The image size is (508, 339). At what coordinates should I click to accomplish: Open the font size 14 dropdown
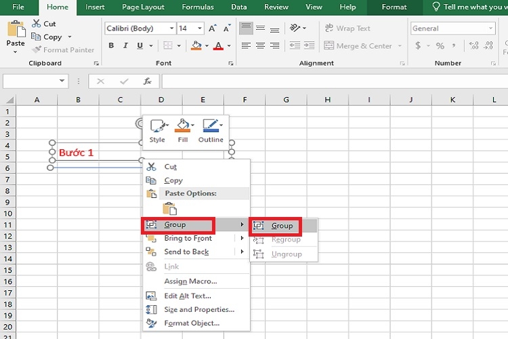click(200, 28)
